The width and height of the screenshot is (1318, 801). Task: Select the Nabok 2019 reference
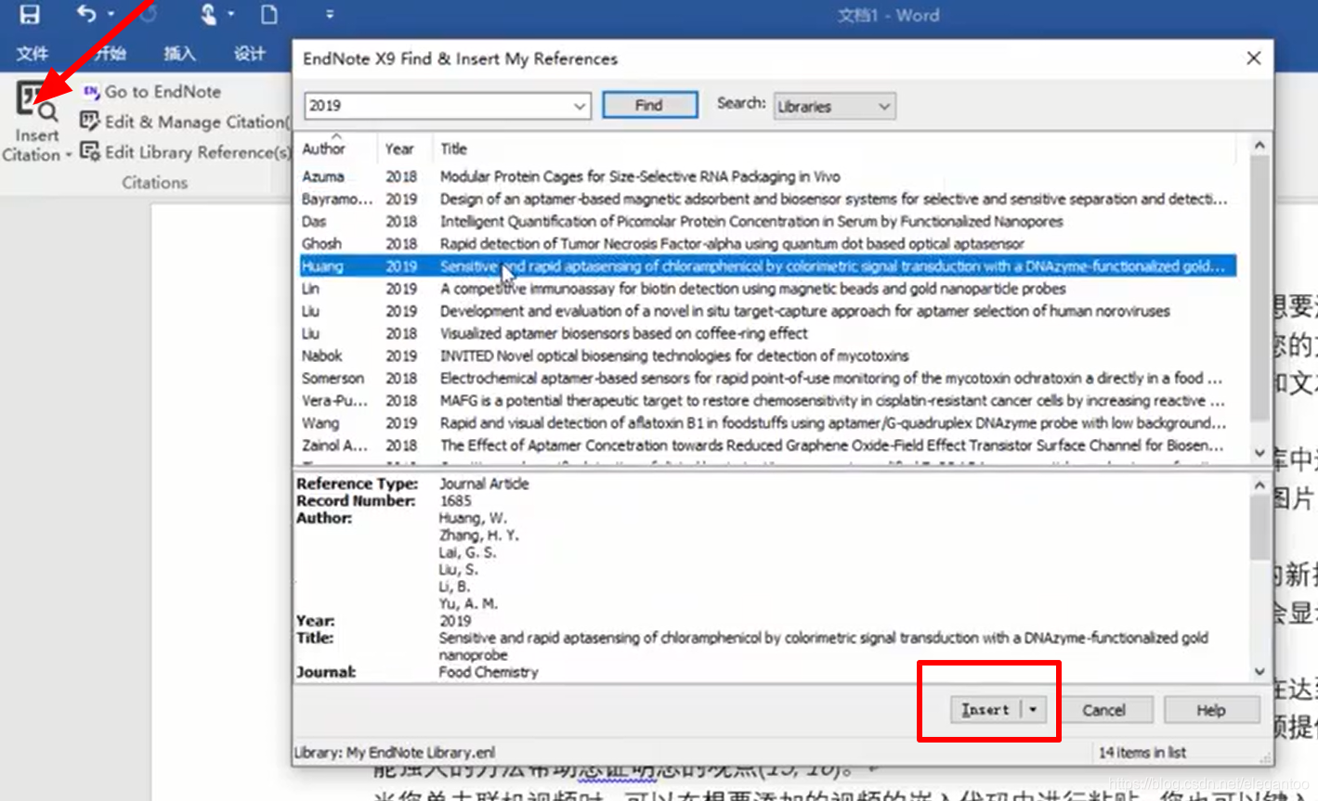click(767, 355)
